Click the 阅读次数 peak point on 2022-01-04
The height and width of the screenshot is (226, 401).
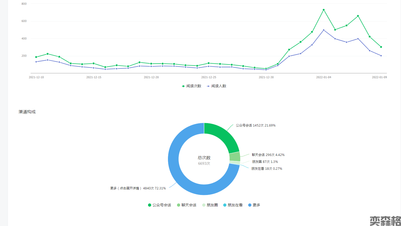tap(323, 10)
